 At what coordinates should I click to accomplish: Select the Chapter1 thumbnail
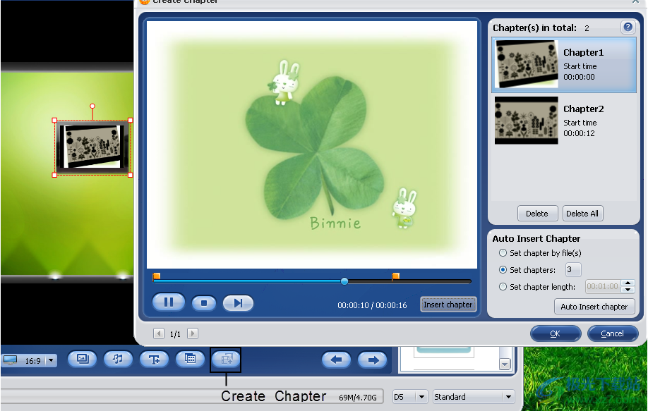527,64
